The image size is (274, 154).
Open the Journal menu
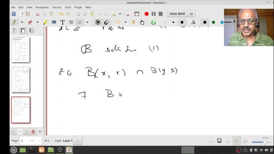pos(57,7)
